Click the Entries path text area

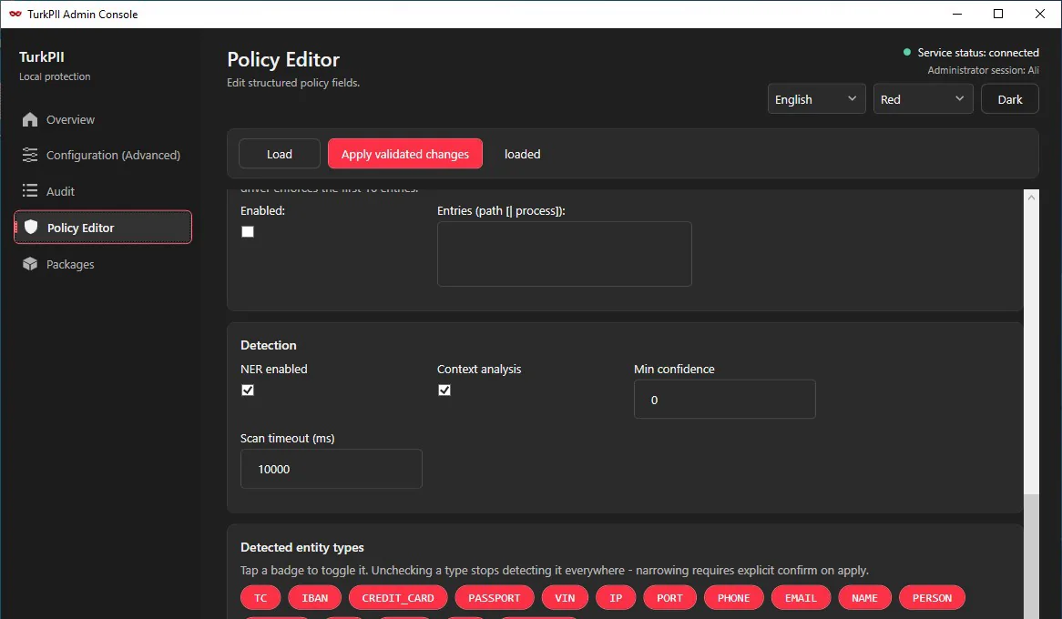tap(564, 254)
